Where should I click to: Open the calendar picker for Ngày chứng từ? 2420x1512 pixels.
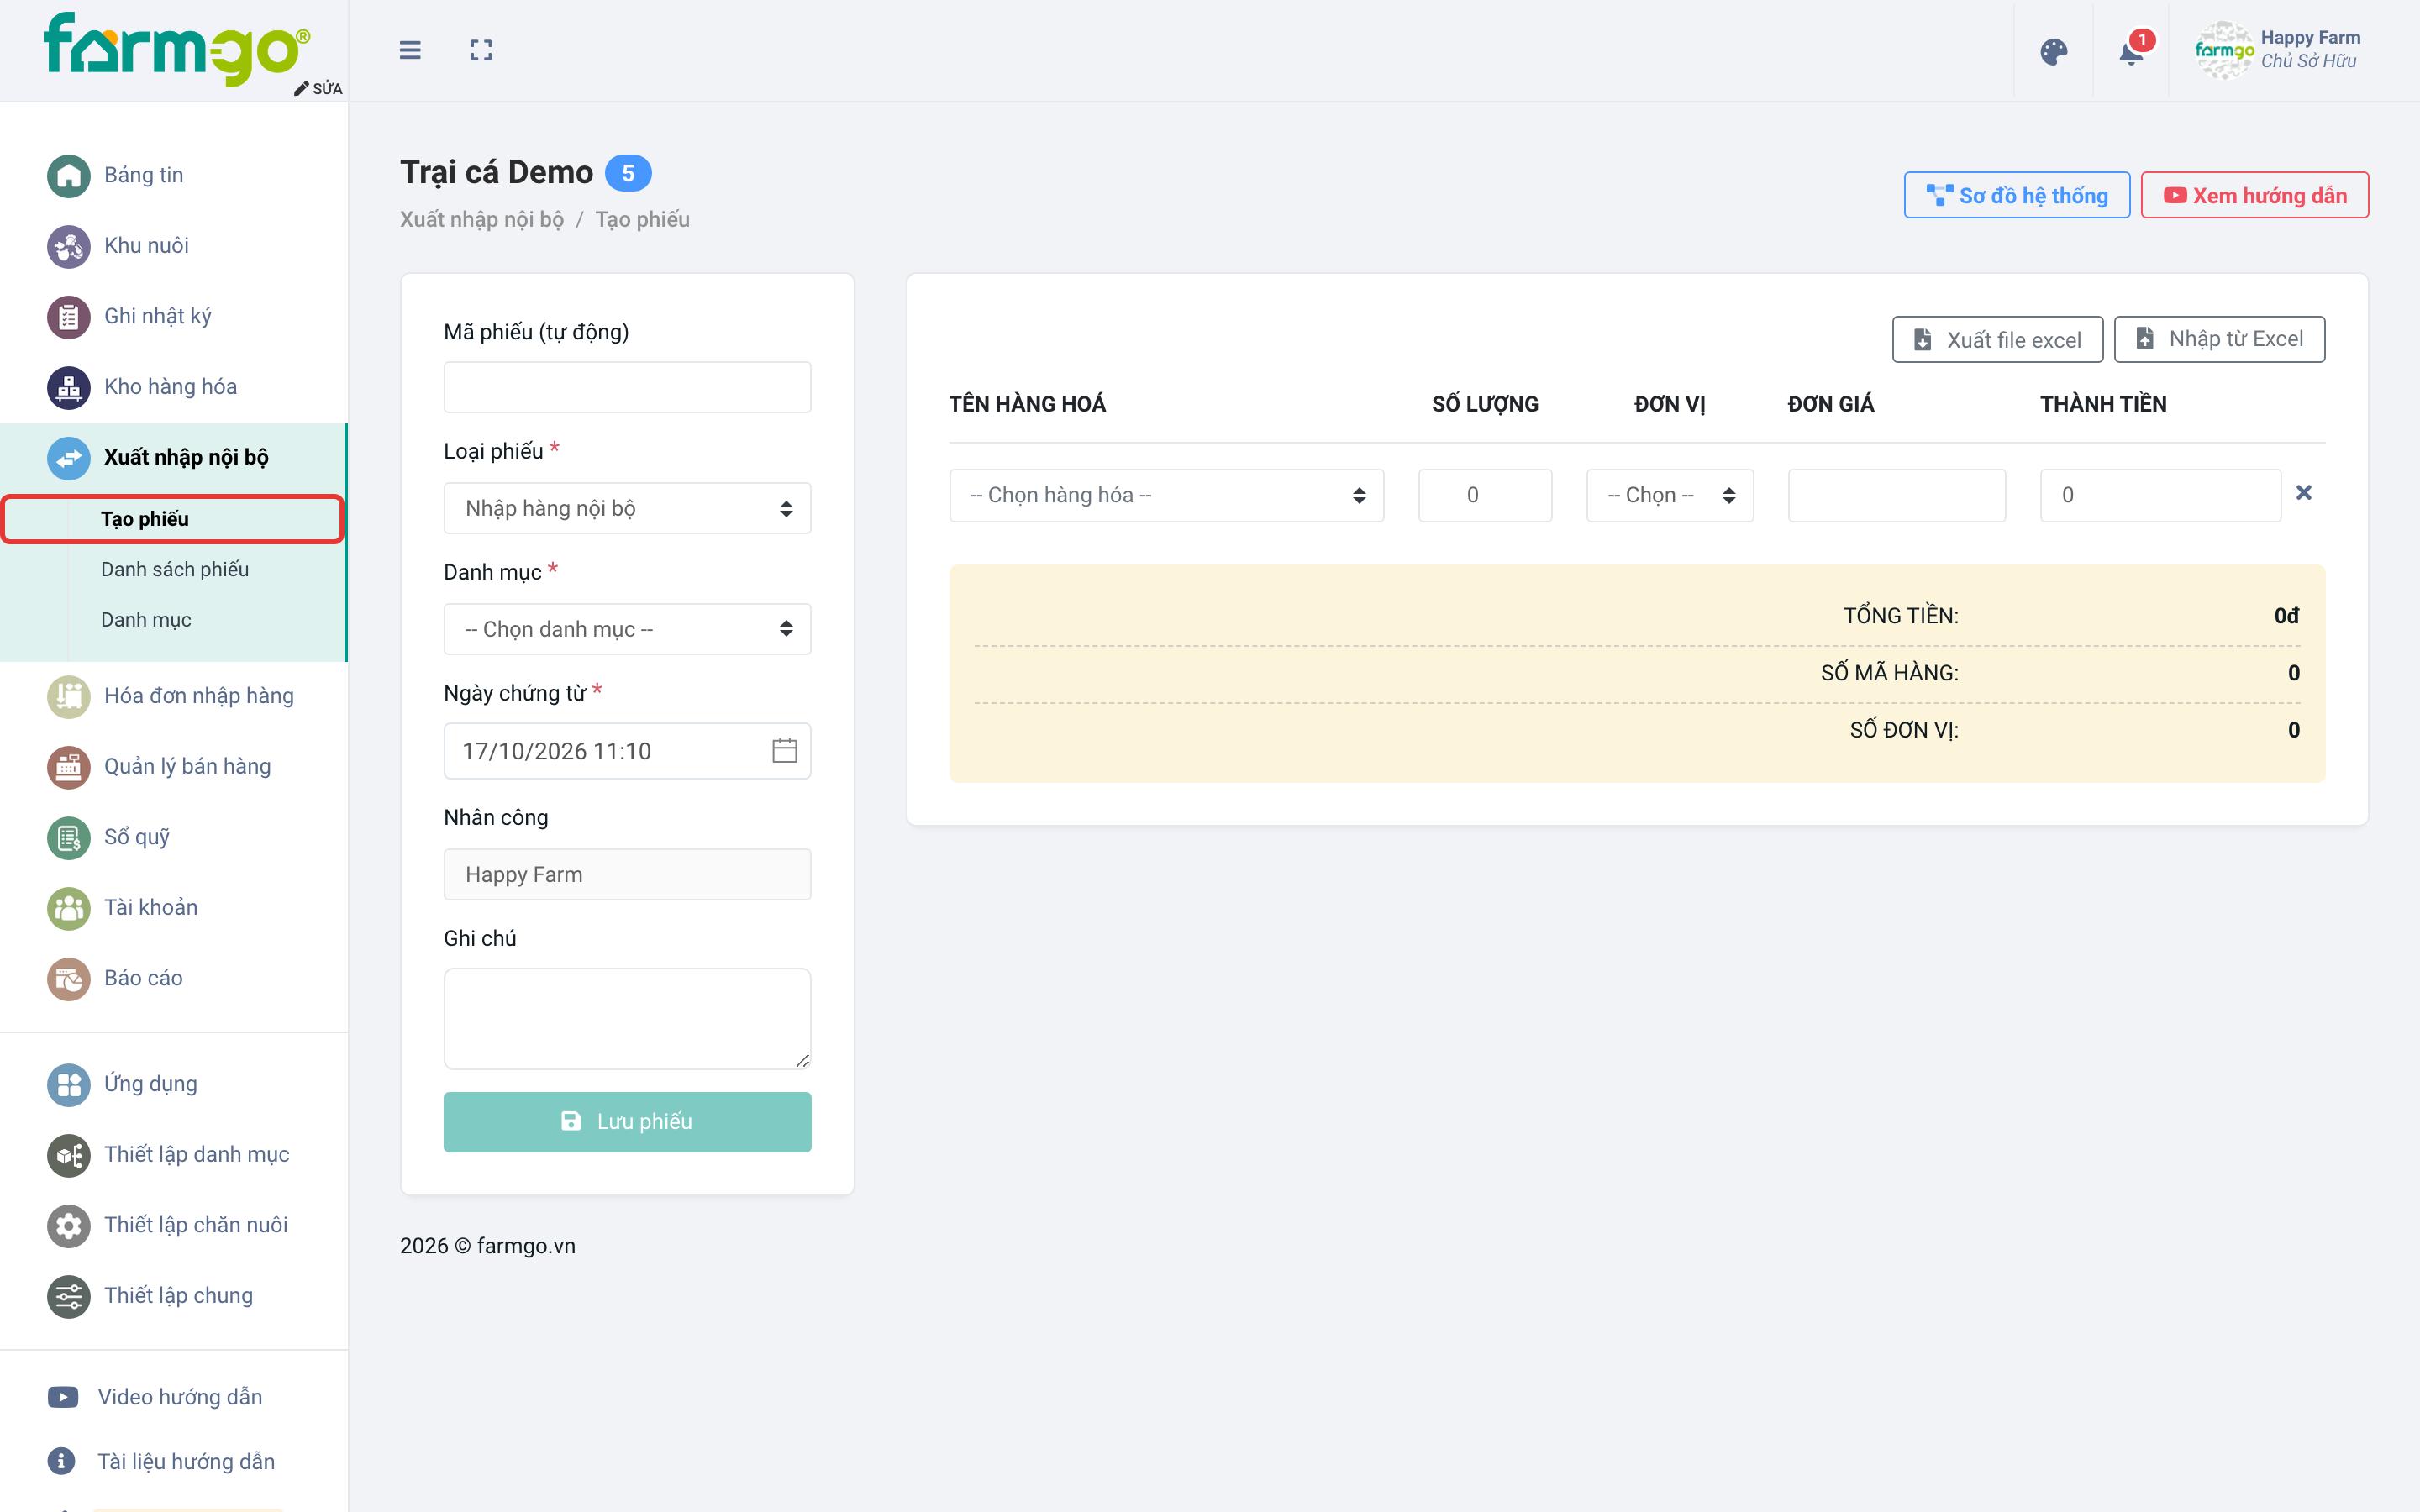785,750
